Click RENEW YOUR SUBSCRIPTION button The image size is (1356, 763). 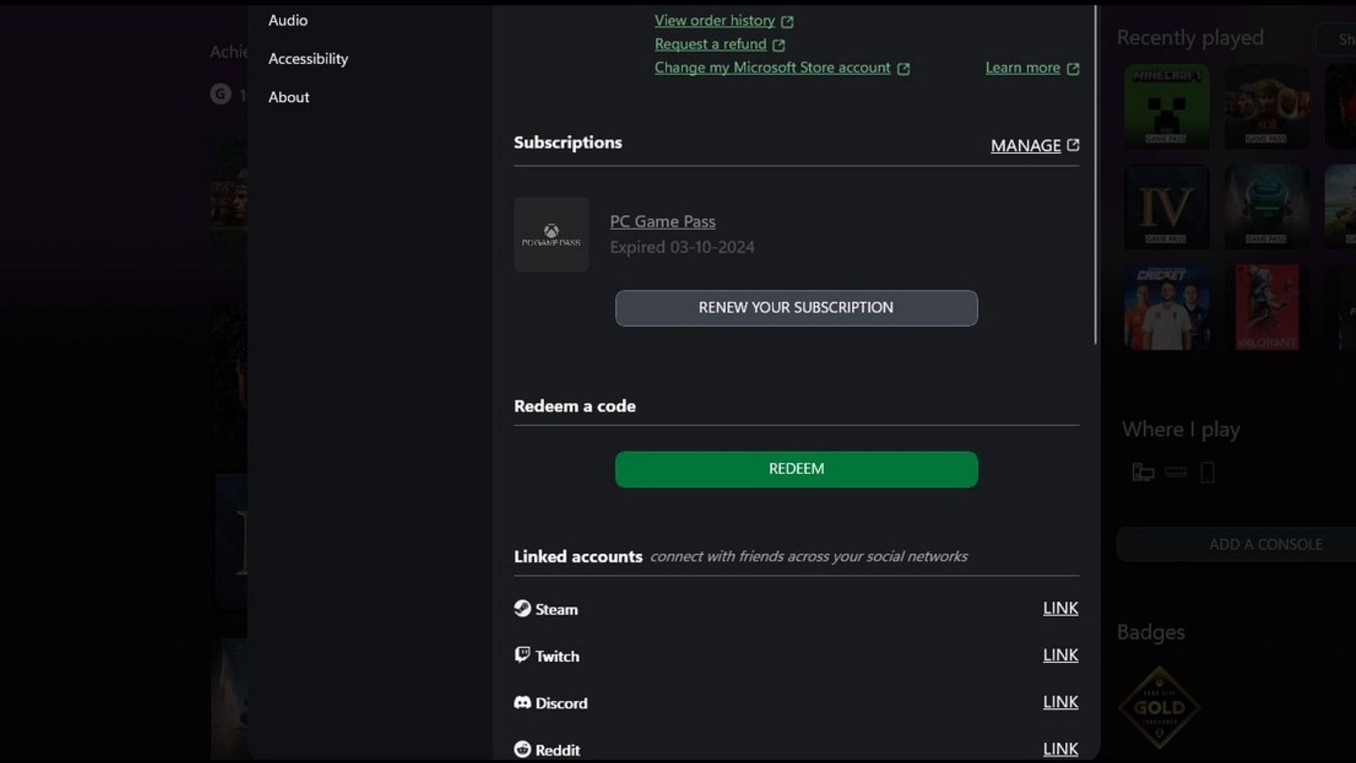pyautogui.click(x=796, y=307)
